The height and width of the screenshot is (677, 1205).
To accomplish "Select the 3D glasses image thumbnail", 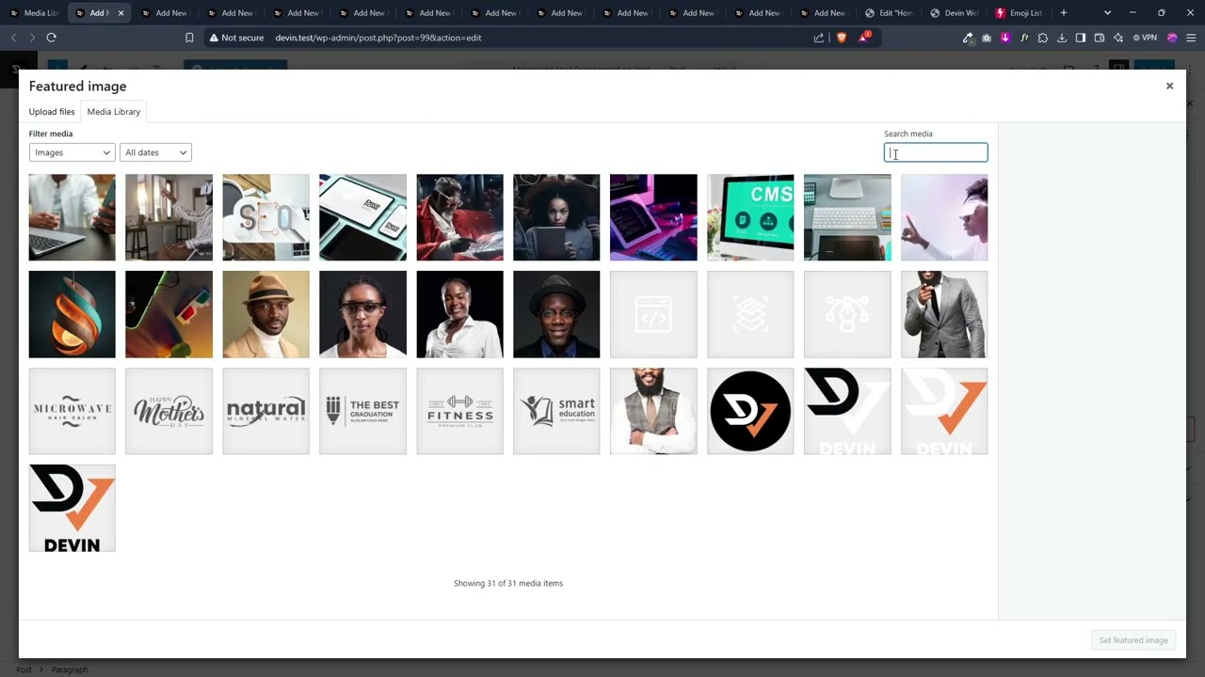I will pyautogui.click(x=169, y=314).
